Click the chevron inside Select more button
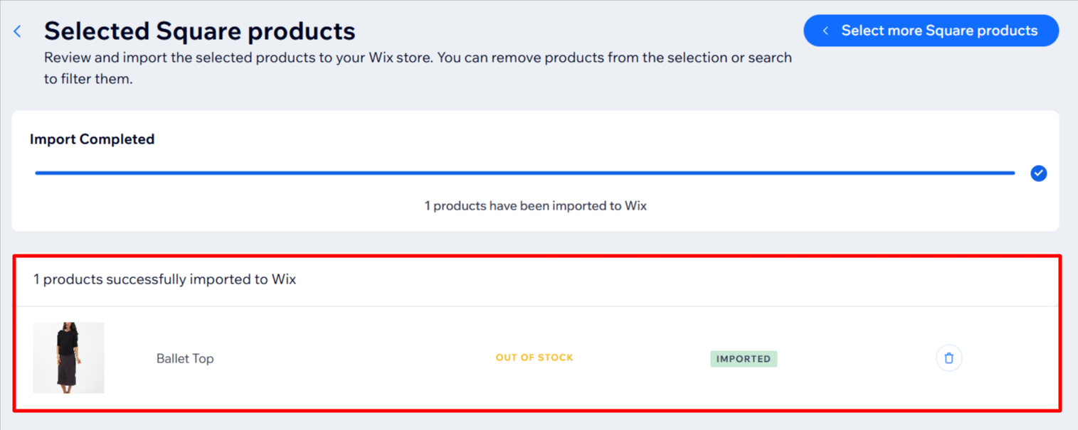This screenshot has width=1078, height=430. click(825, 31)
